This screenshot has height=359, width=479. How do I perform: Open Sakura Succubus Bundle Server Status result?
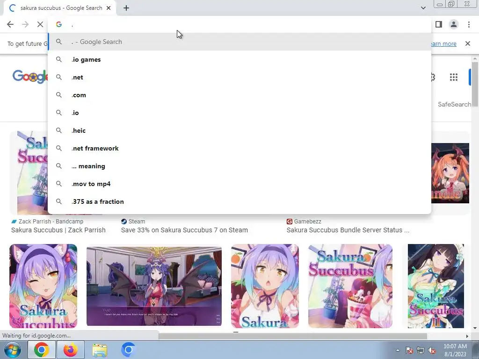point(348,230)
